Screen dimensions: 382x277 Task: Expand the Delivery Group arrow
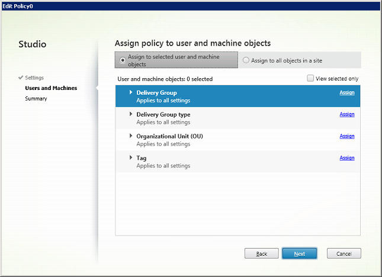pos(131,92)
